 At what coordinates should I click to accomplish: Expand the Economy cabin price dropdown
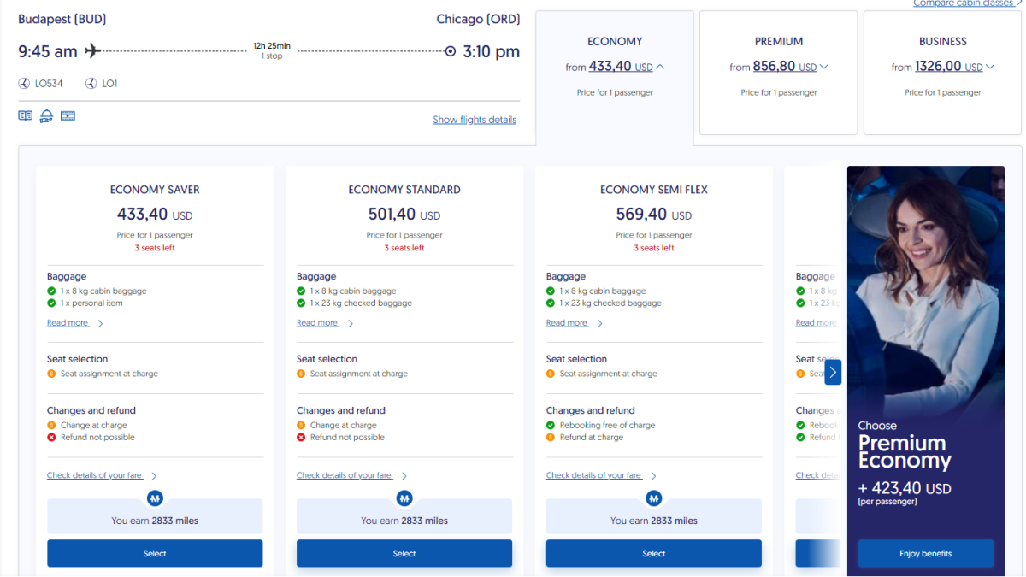pyautogui.click(x=659, y=67)
